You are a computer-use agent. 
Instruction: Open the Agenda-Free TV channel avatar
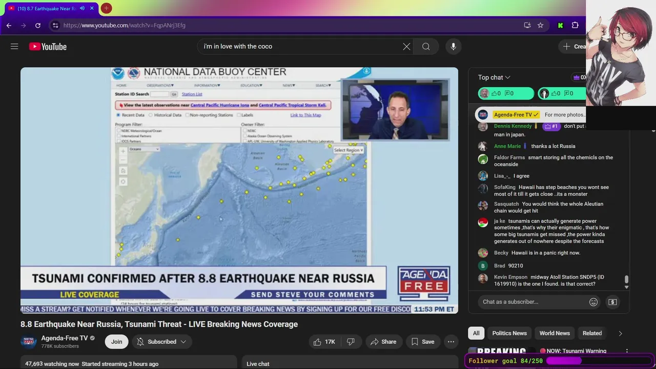click(29, 342)
